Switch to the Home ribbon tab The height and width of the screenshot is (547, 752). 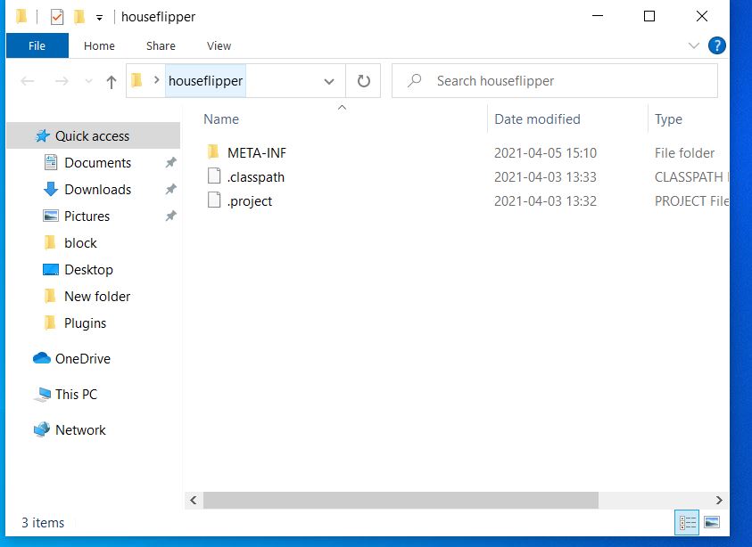(99, 46)
